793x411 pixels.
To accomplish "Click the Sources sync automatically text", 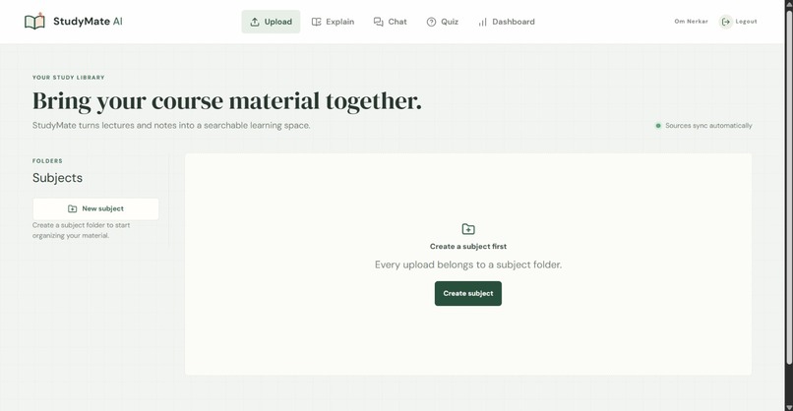I will click(708, 126).
